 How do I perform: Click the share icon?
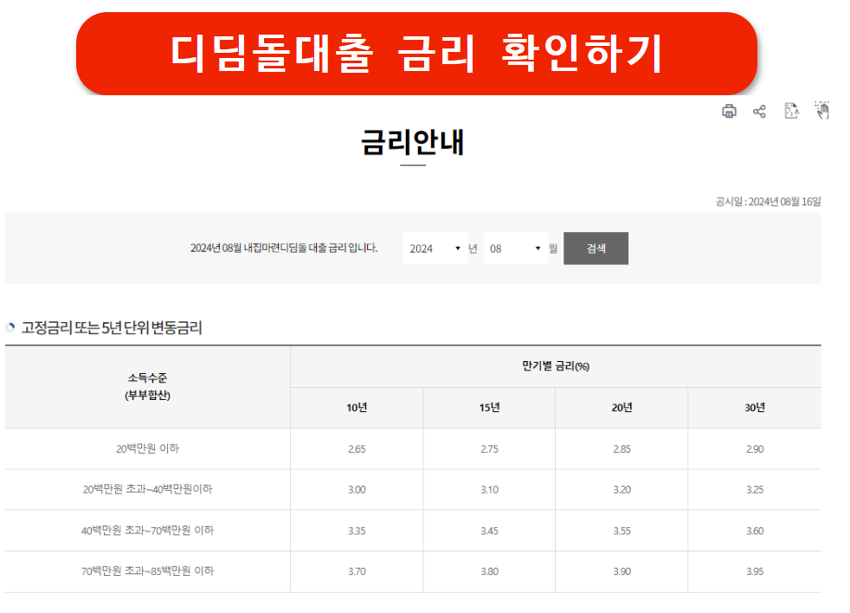coord(759,110)
